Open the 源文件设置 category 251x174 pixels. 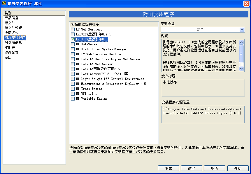13,28
